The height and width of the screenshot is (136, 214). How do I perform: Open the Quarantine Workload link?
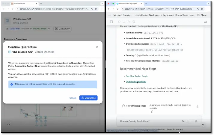pyautogui.click(x=136, y=81)
